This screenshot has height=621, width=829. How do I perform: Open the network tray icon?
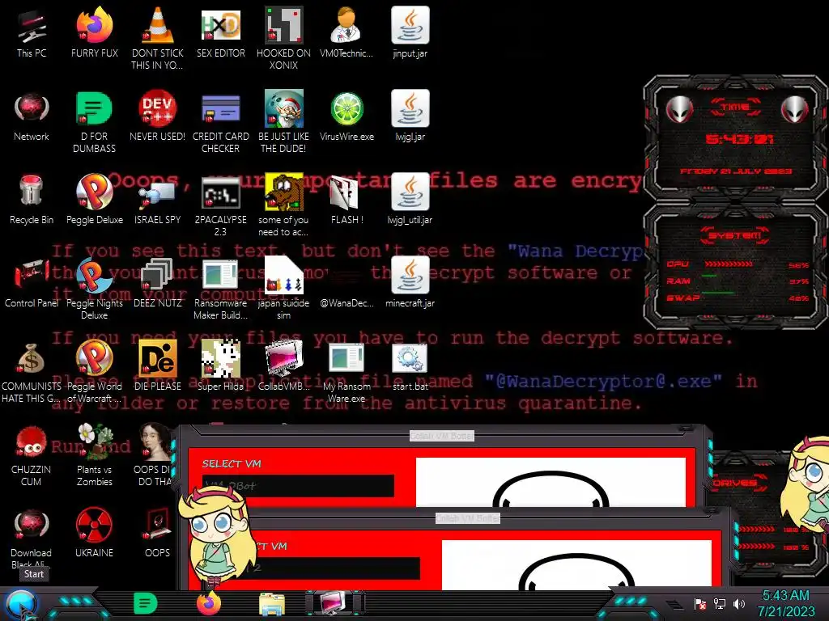point(720,603)
